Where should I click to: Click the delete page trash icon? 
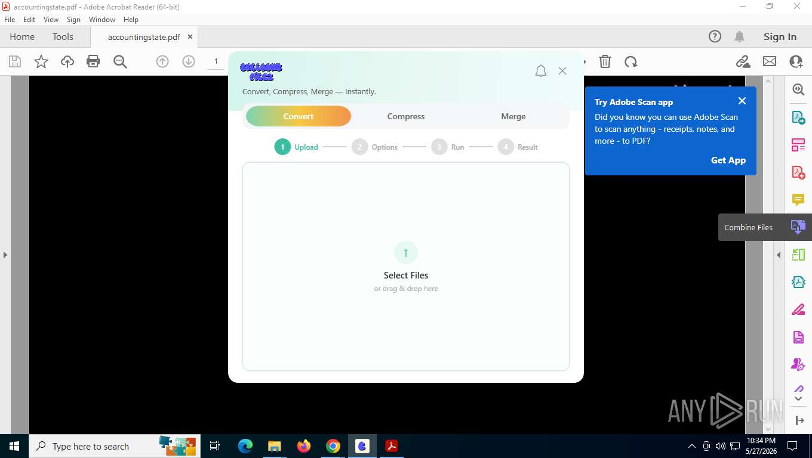click(x=605, y=61)
